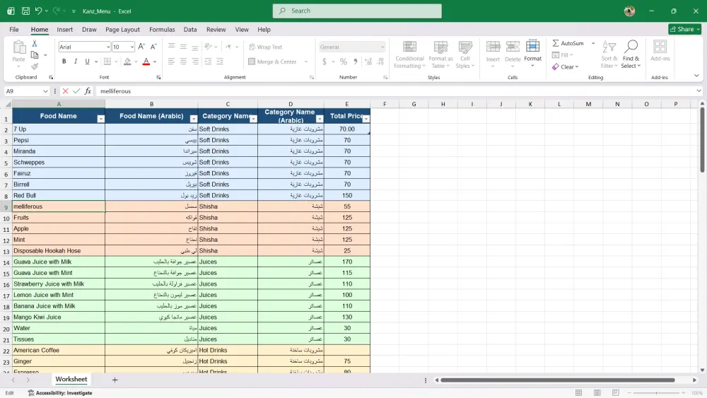
Task: Click the zoom slider in status bar
Action: [656, 393]
